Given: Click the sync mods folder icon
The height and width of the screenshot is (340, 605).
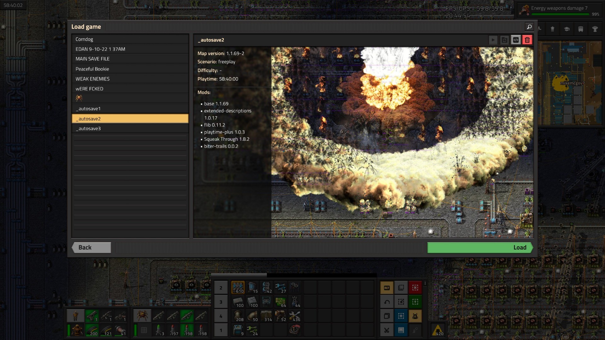Looking at the screenshot, I should click(504, 40).
